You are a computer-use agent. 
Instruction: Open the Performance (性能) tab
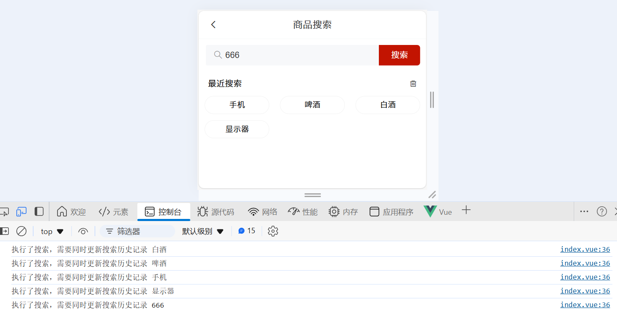pos(303,212)
